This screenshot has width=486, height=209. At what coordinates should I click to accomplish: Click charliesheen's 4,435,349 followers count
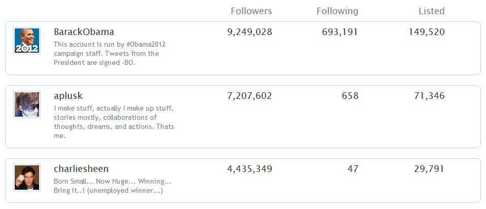[x=249, y=169]
